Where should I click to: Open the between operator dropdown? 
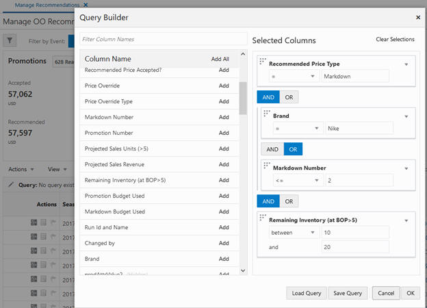coord(294,233)
